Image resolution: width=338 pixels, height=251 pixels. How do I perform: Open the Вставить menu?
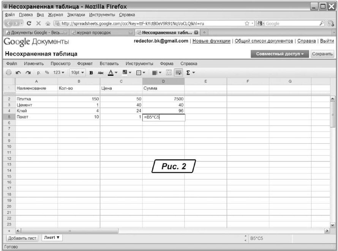[109, 64]
